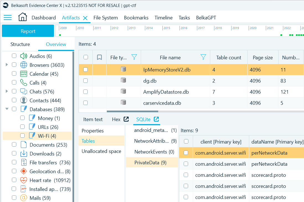Image resolution: width=304 pixels, height=202 pixels.
Task: Open the Timeline tab
Action: [163, 18]
